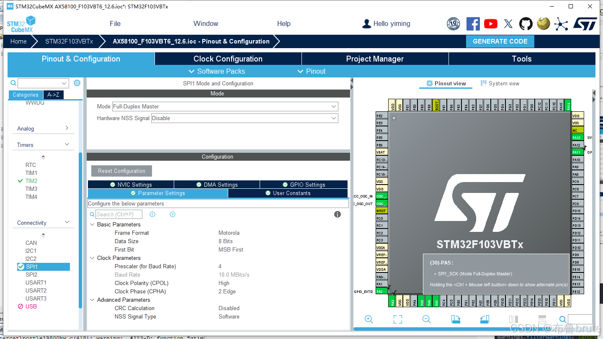This screenshot has width=603, height=339.
Task: Collapse Basic Parameters group
Action: pos(93,224)
